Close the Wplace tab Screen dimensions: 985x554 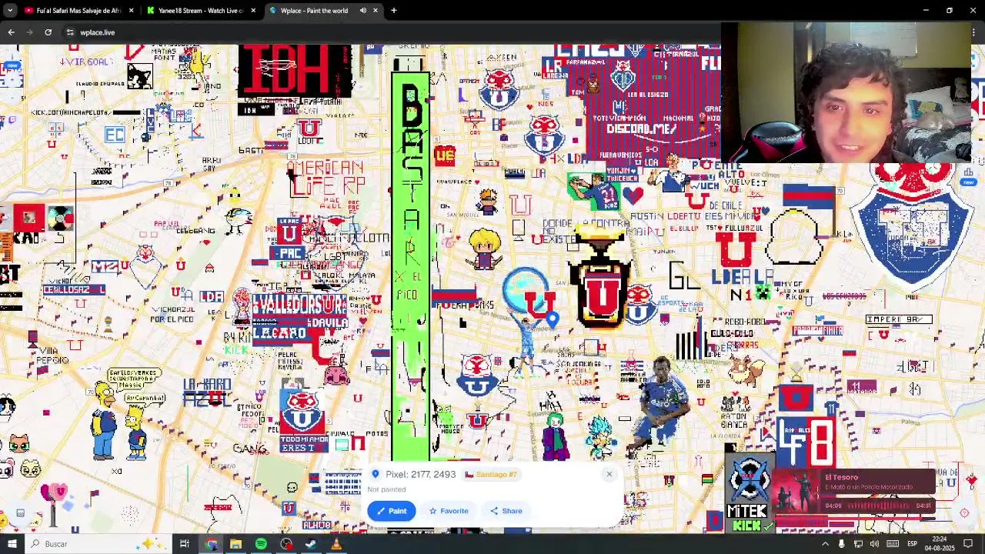pyautogui.click(x=376, y=11)
